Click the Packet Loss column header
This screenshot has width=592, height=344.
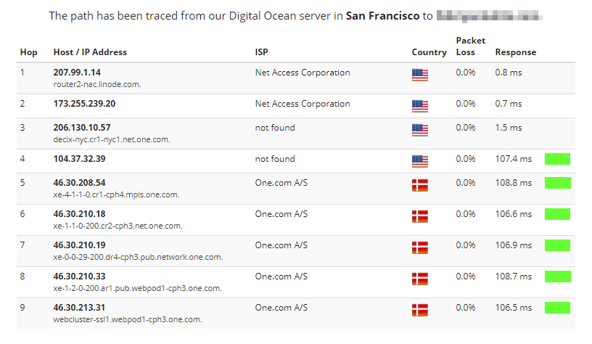coord(470,46)
